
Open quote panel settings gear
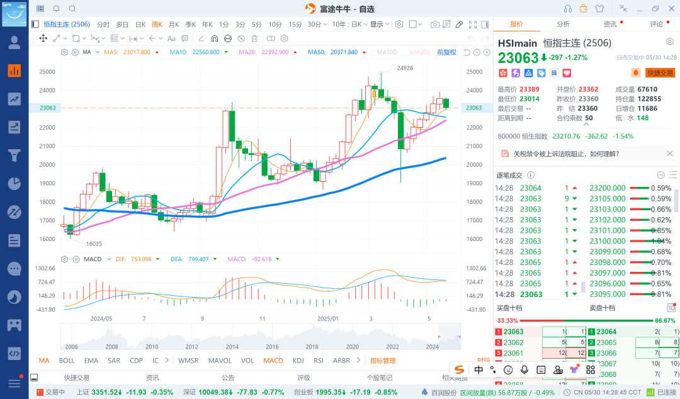point(669,42)
